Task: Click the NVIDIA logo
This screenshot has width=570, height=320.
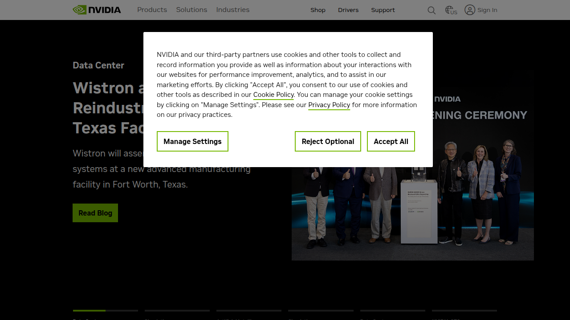Action: pos(97,10)
